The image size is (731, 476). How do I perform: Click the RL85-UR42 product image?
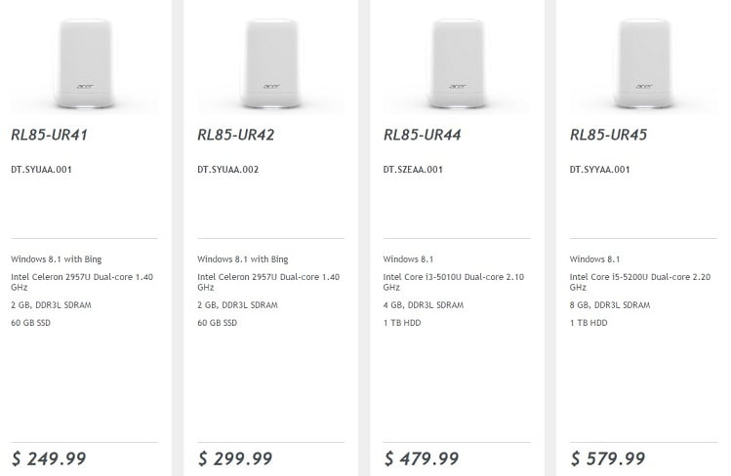pyautogui.click(x=270, y=60)
